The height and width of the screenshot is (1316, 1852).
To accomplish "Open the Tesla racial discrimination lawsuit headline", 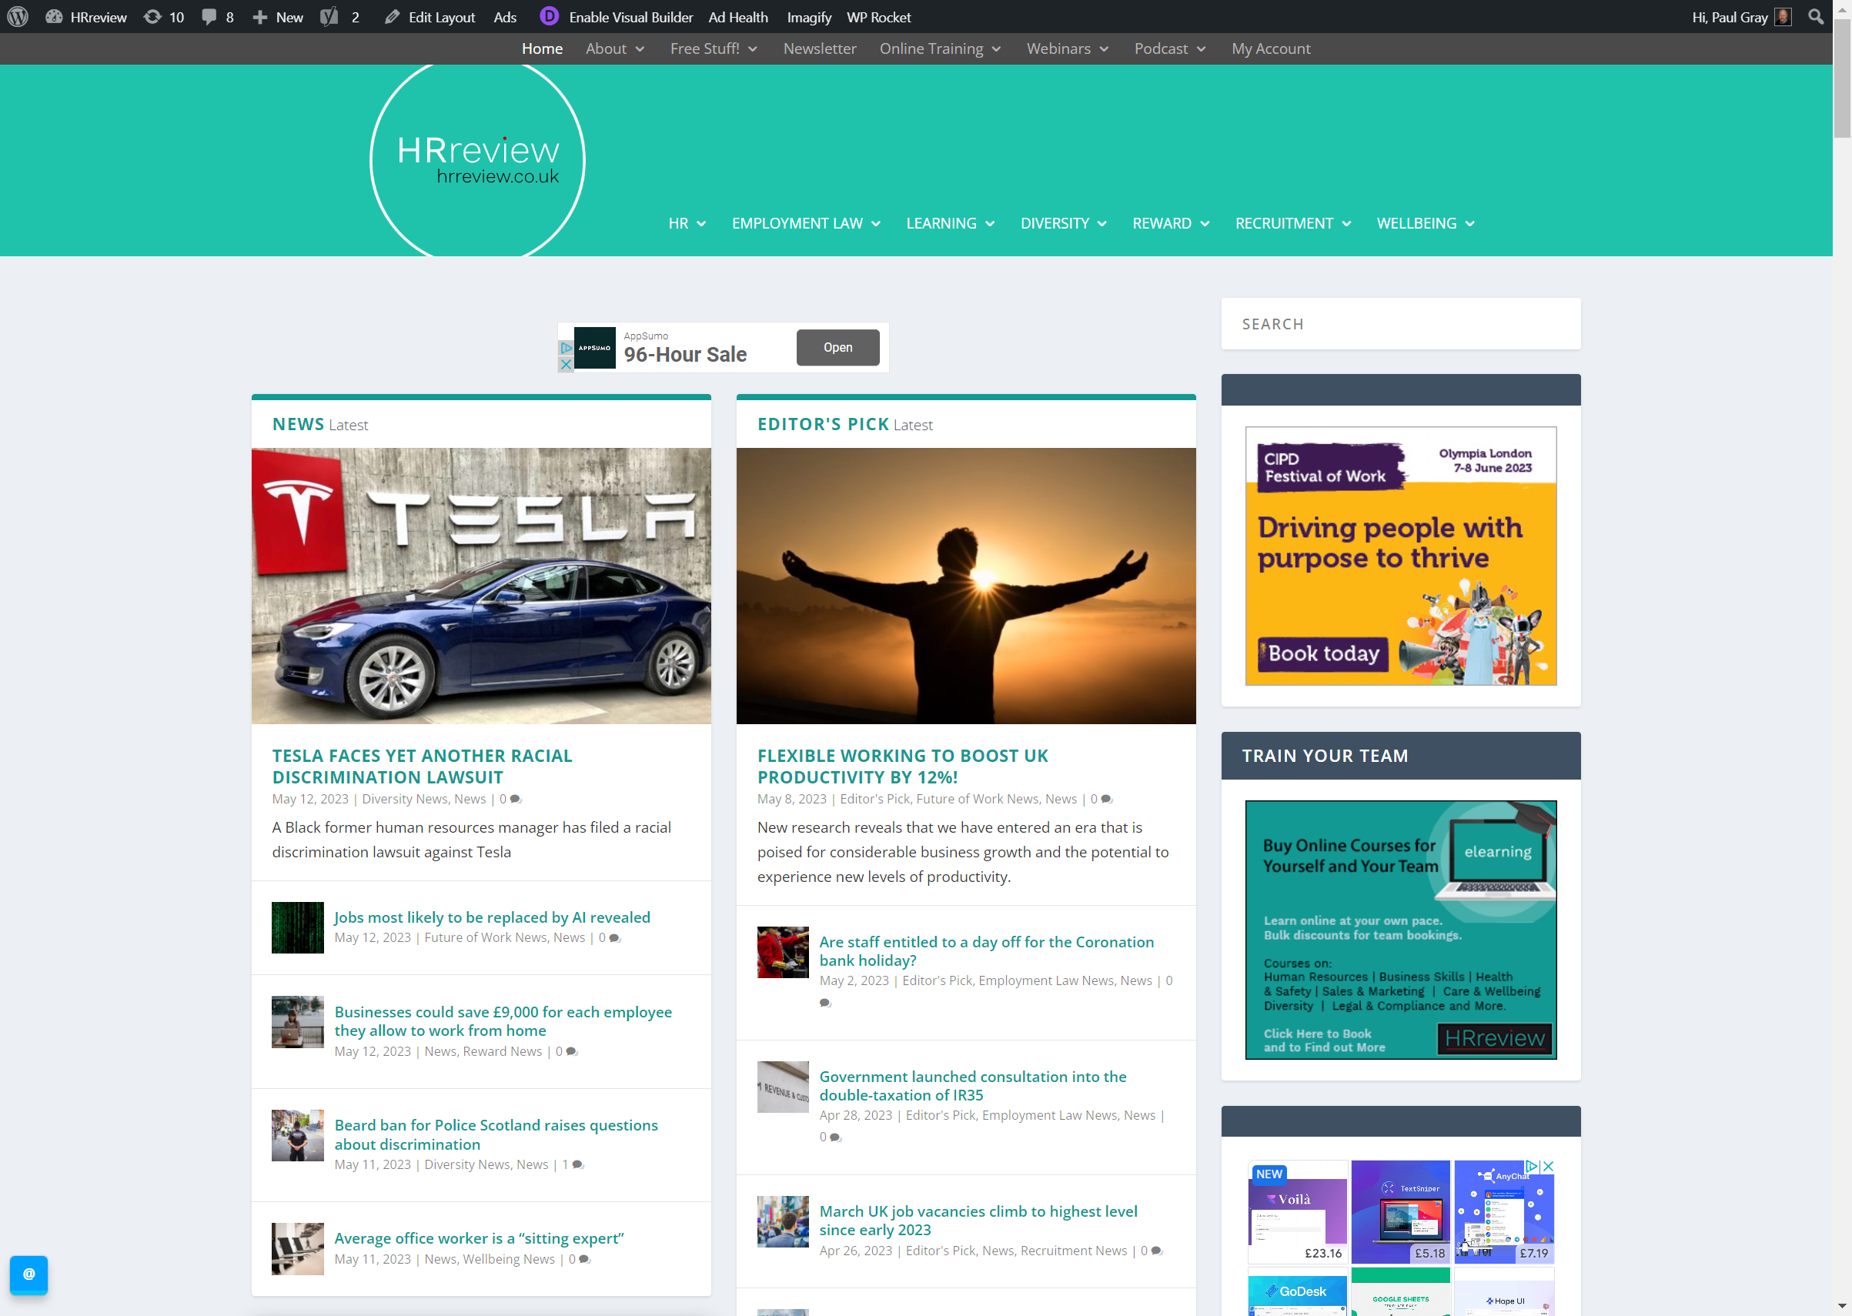I will pyautogui.click(x=423, y=766).
